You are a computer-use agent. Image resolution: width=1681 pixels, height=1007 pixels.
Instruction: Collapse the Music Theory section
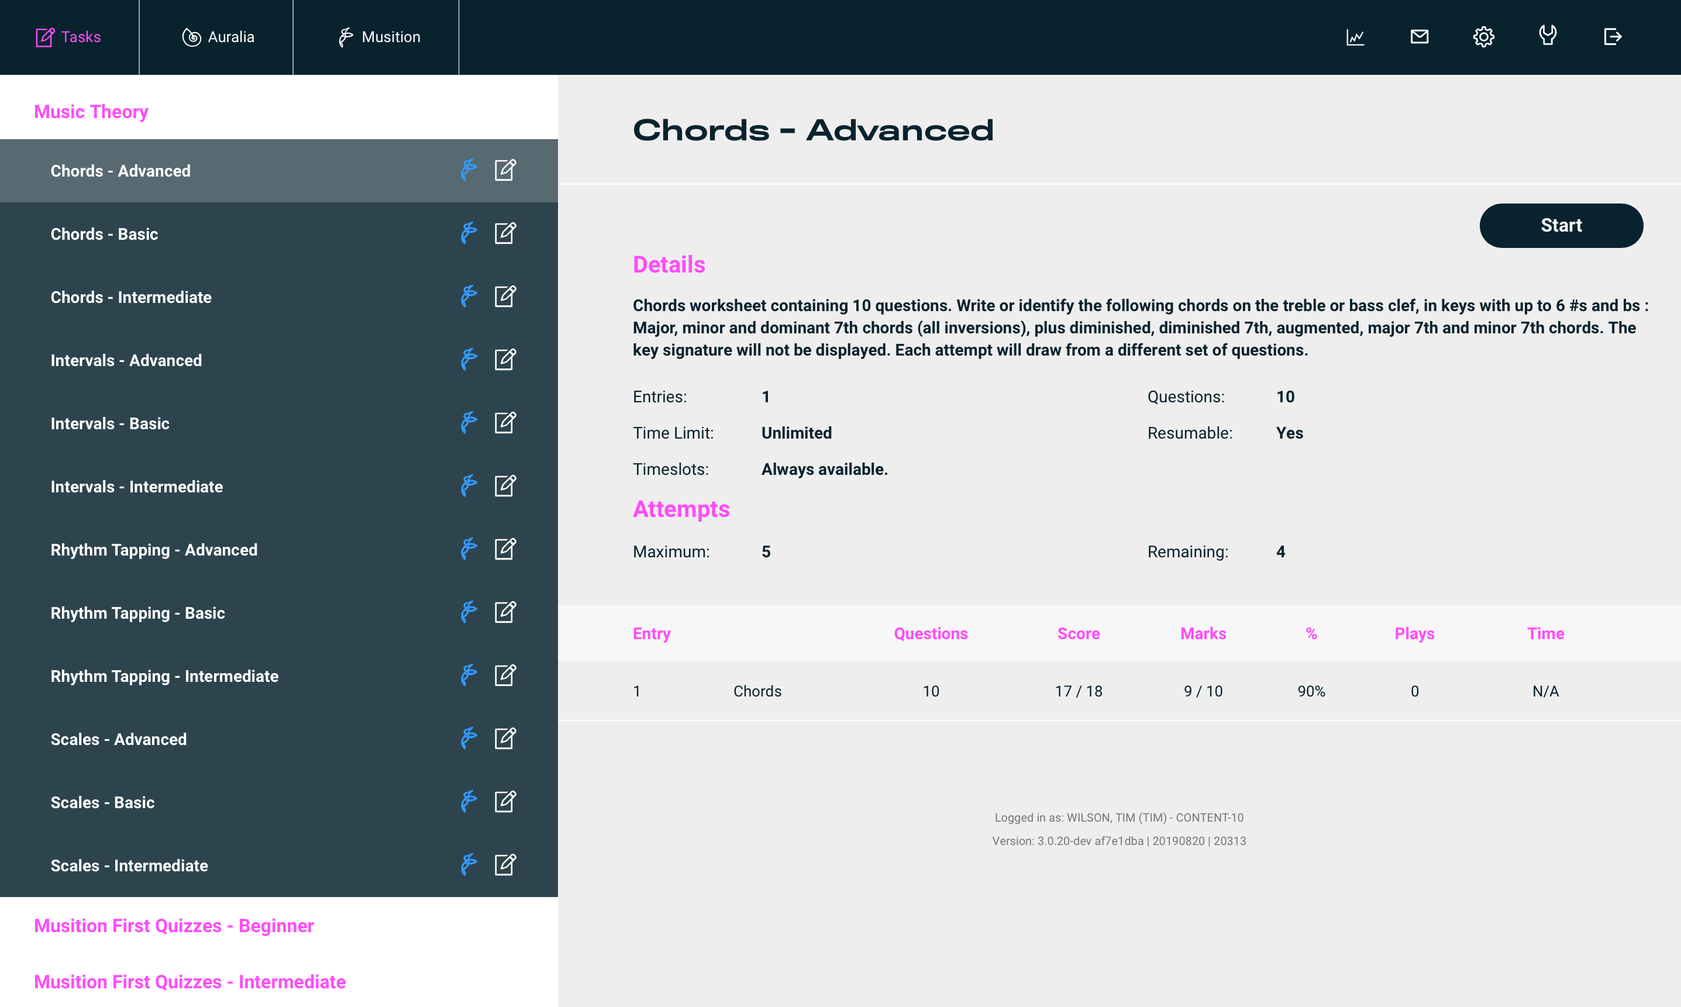pos(91,111)
